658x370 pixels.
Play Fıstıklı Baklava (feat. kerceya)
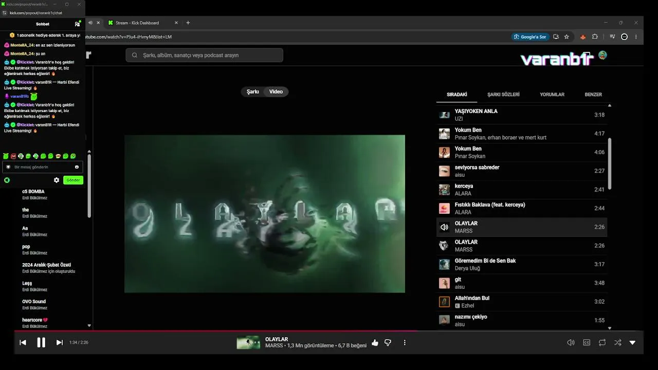click(522, 209)
